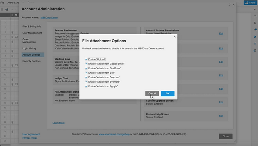Click the globe publish icon in sidebar

(255, 37)
